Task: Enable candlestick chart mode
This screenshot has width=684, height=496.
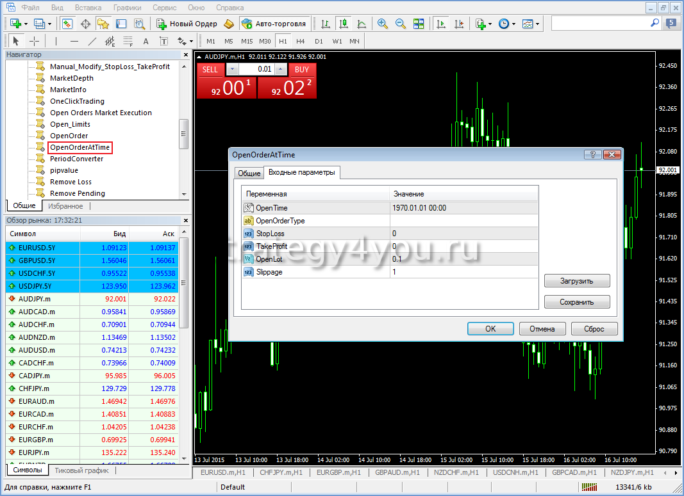Action: tap(344, 24)
